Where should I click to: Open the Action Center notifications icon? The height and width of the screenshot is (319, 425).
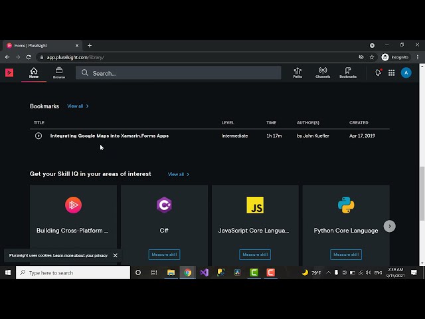(414, 272)
